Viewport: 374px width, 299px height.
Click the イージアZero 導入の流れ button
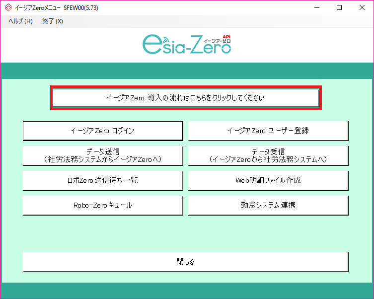coord(186,98)
